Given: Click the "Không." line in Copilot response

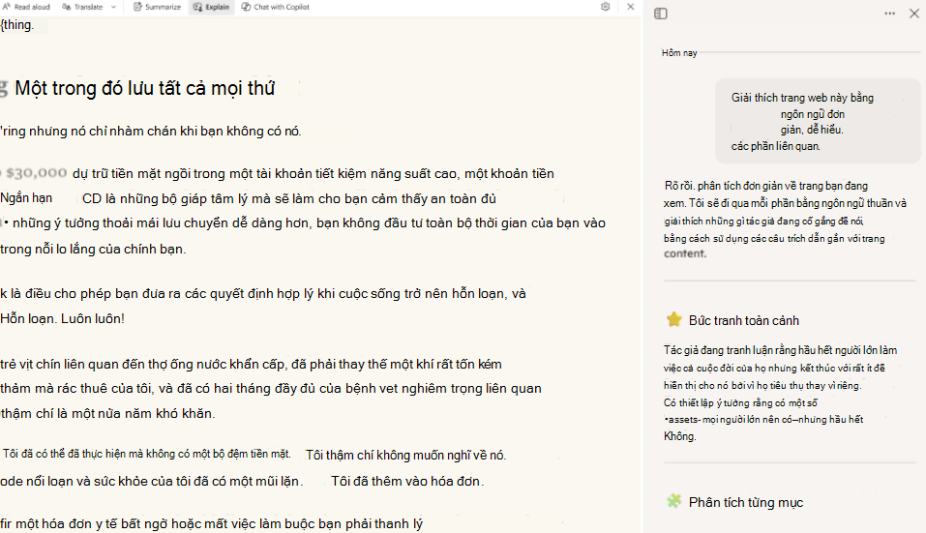Looking at the screenshot, I should [x=679, y=436].
